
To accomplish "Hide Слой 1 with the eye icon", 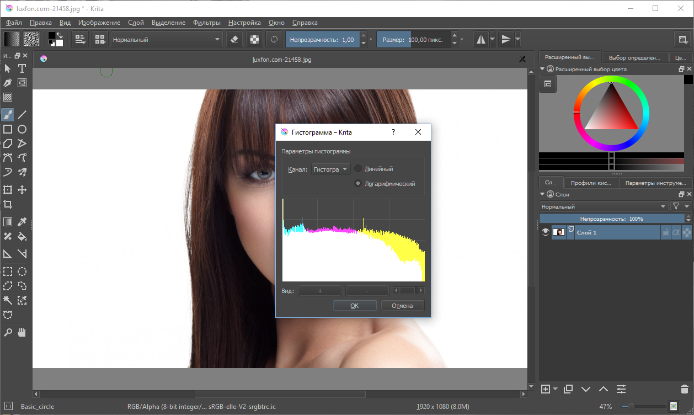I will click(x=546, y=232).
